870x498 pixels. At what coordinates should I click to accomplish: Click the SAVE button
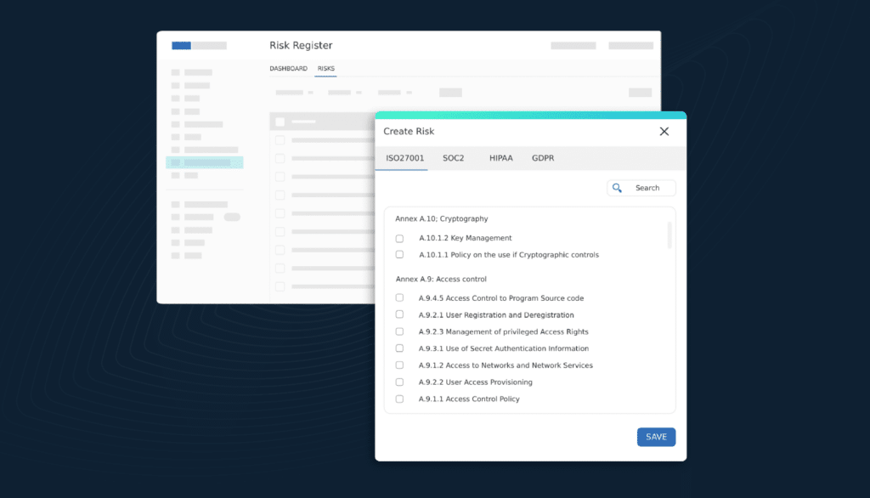(656, 437)
